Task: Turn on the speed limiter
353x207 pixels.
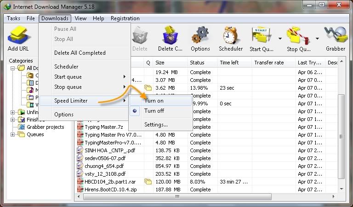Action: [x=154, y=101]
